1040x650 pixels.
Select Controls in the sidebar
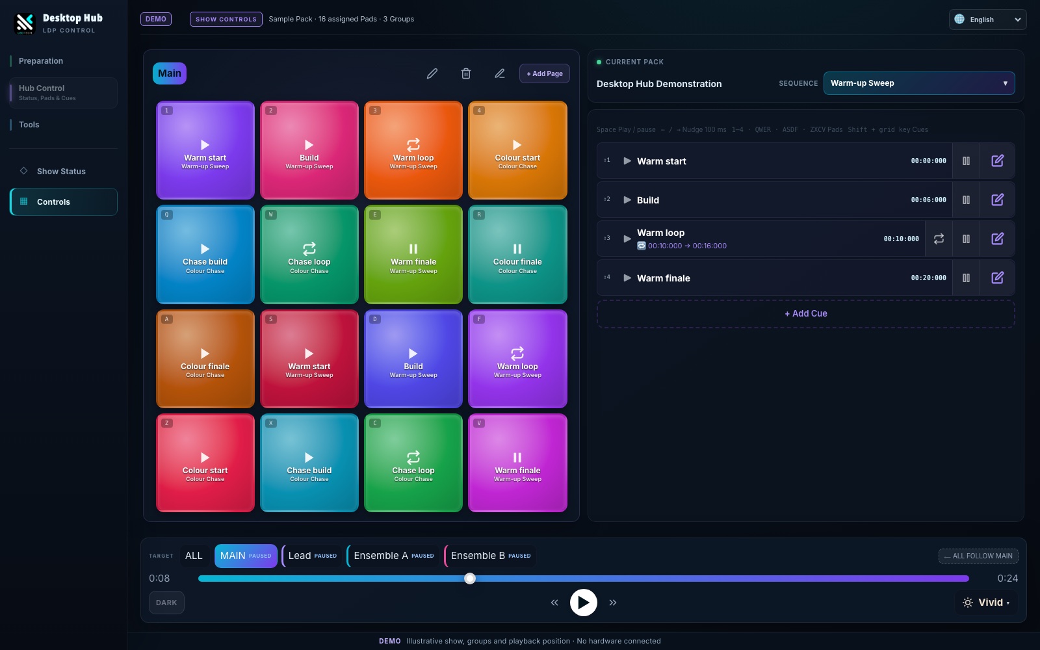(x=63, y=202)
